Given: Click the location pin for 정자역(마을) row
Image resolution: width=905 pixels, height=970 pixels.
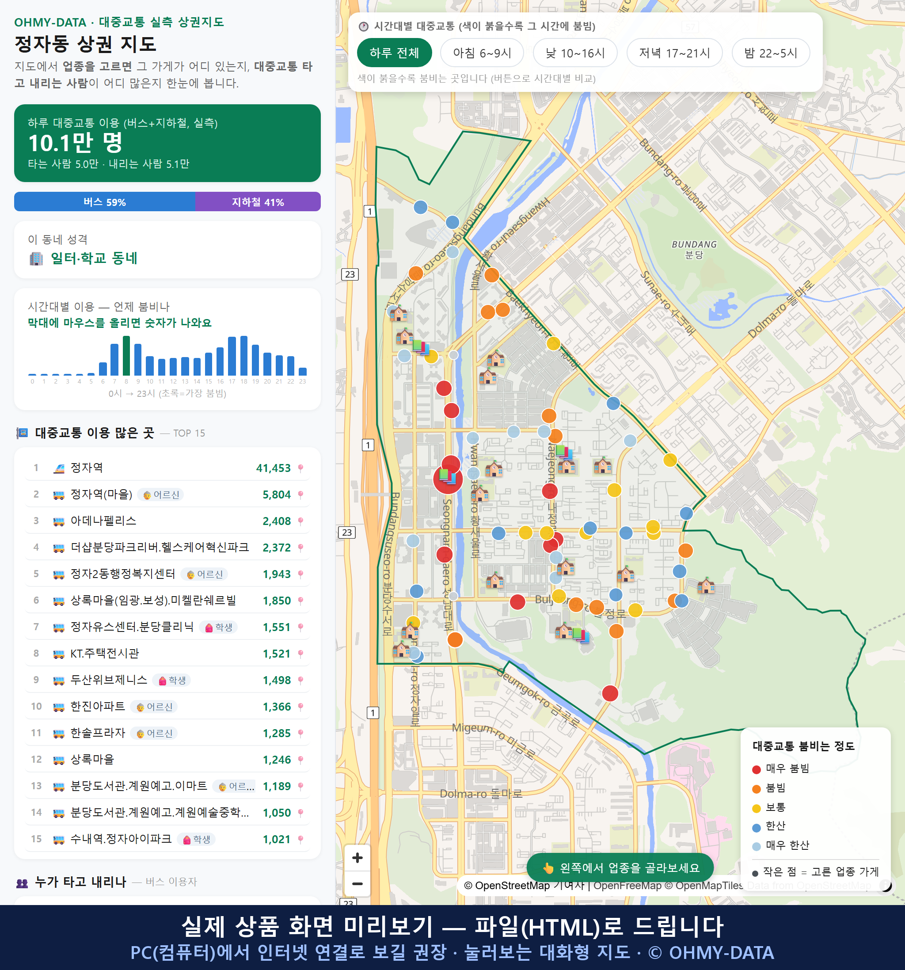Looking at the screenshot, I should [300, 495].
